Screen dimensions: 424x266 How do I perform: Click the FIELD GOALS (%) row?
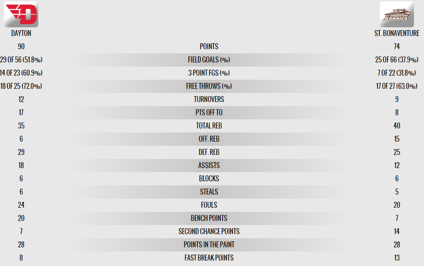(x=209, y=60)
